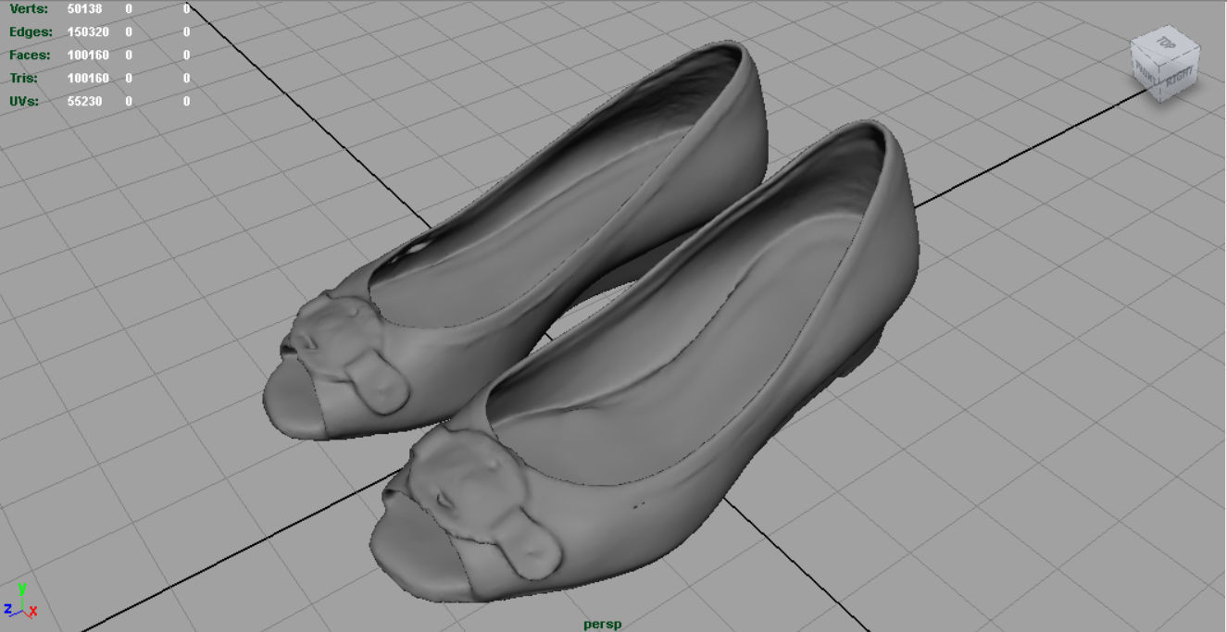Screen dimensions: 1227x632
Task: Click the Faces: label in the HUD
Action: pos(29,55)
